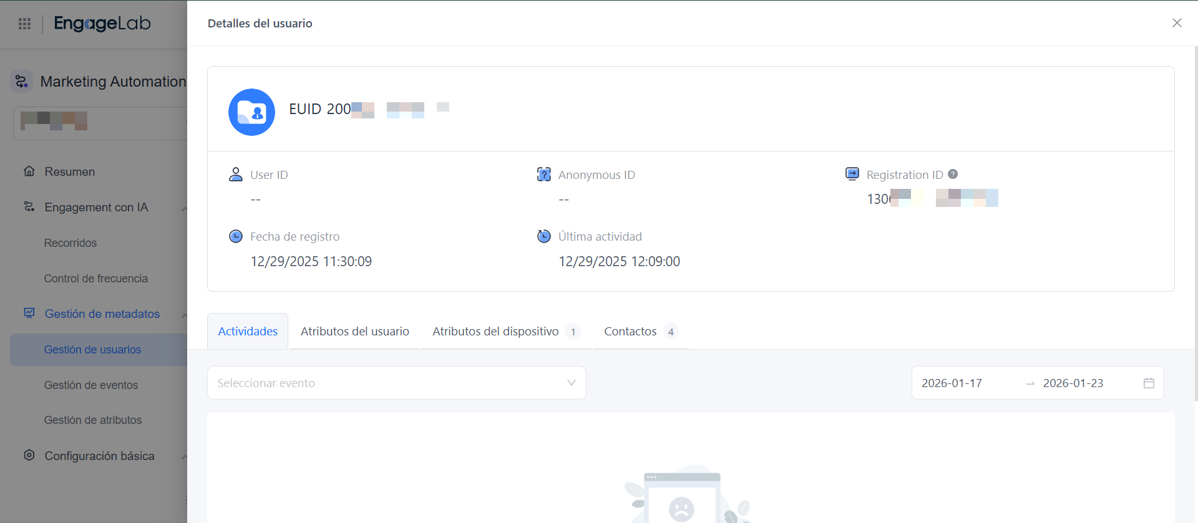Click the Fecha de registro label
This screenshot has width=1198, height=523.
295,237
